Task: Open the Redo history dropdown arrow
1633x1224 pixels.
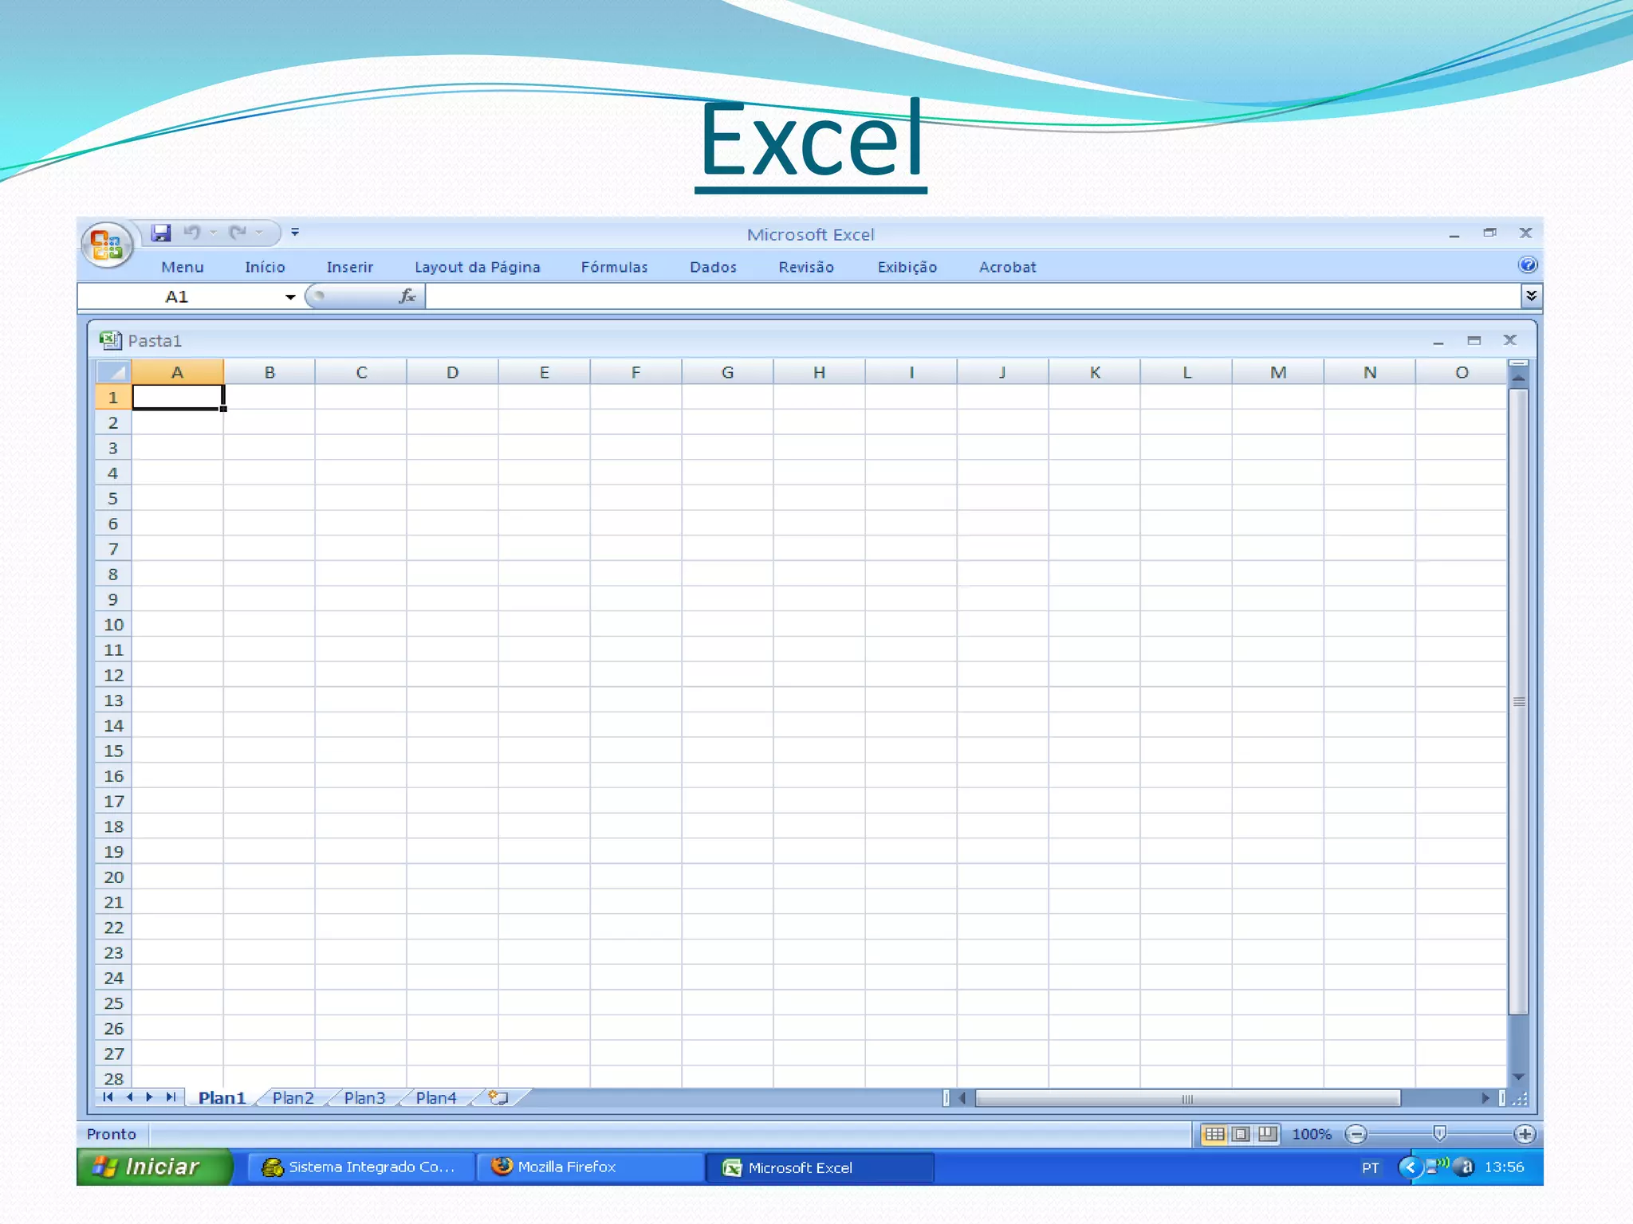Action: pos(259,233)
